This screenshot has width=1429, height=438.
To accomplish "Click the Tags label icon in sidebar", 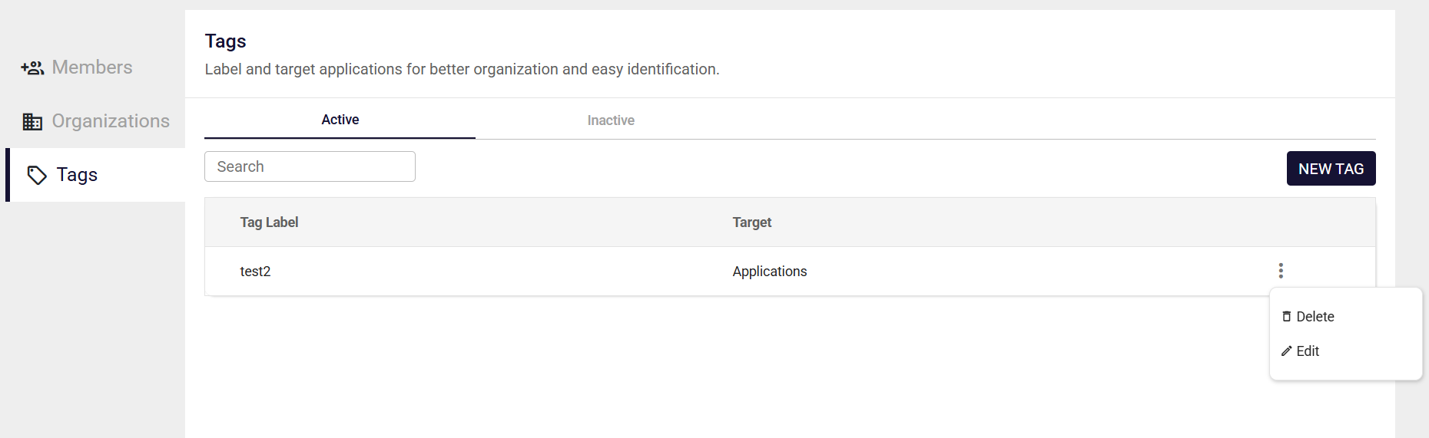I will tap(37, 176).
